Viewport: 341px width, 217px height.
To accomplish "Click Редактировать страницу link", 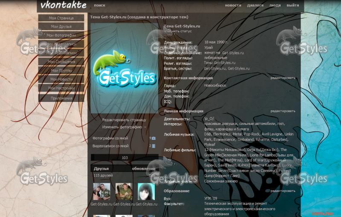I will (x=124, y=120).
